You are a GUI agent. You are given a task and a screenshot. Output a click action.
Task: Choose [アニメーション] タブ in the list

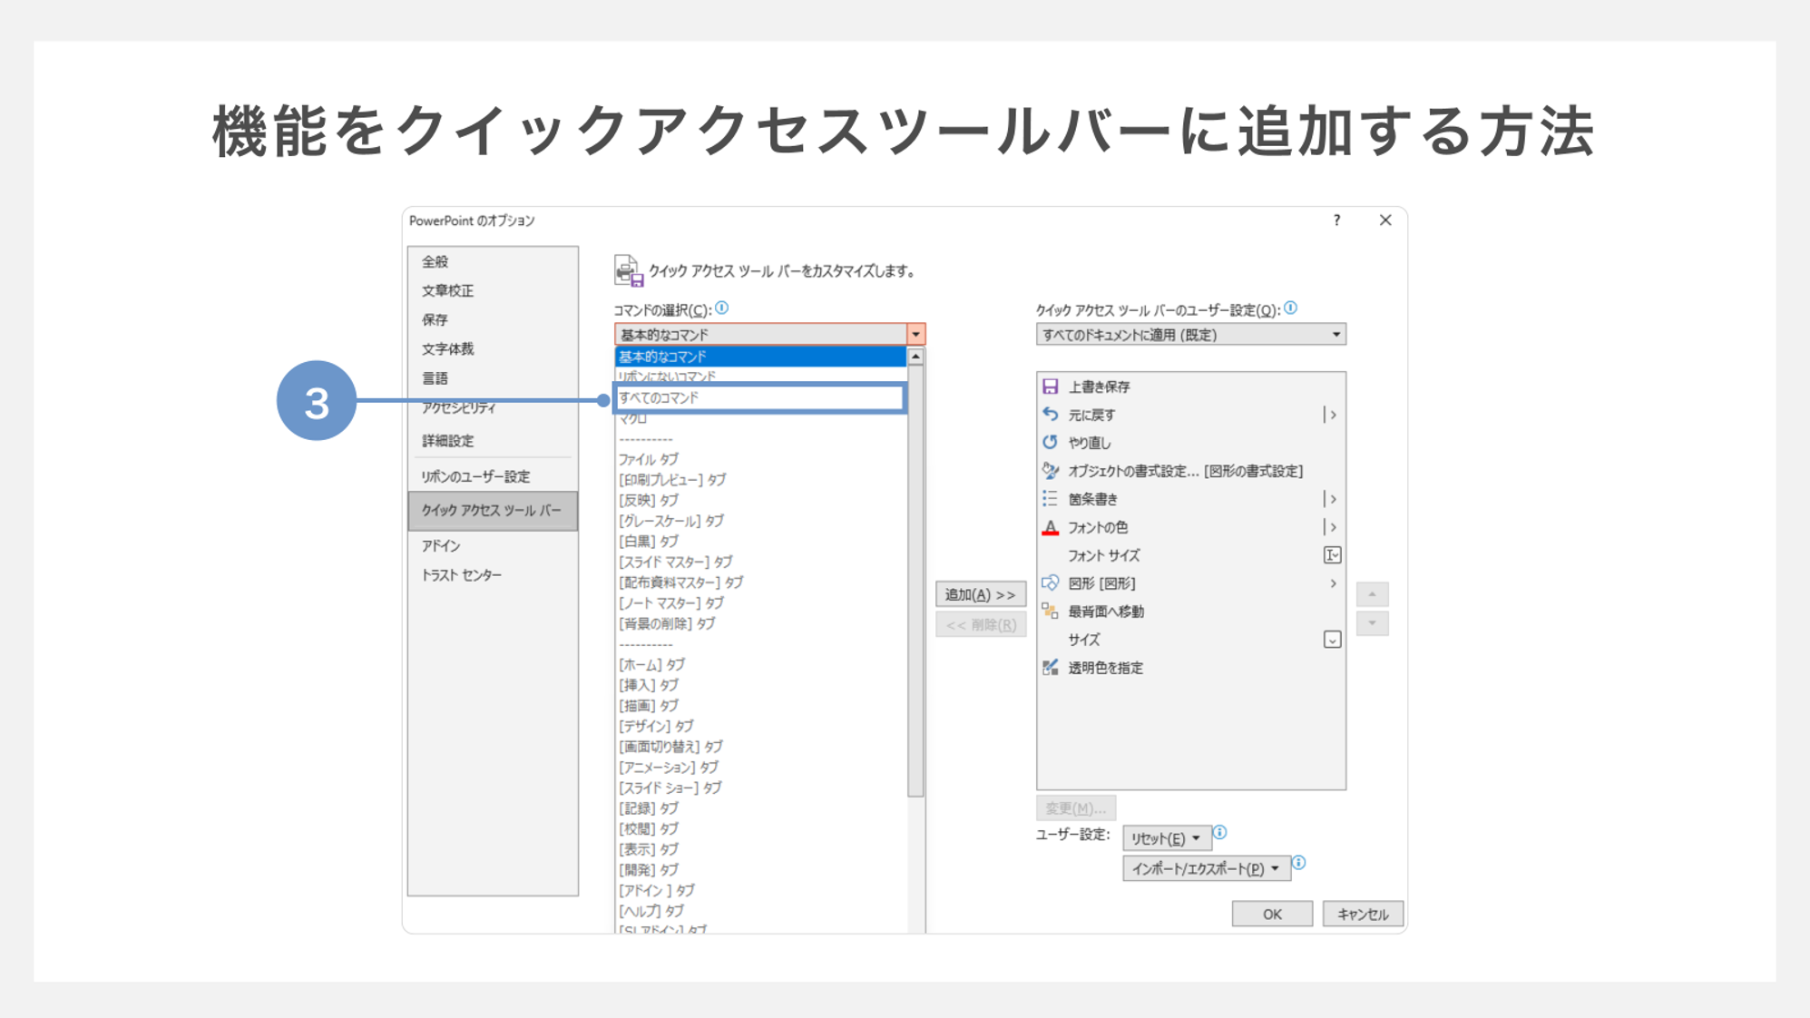coord(760,768)
